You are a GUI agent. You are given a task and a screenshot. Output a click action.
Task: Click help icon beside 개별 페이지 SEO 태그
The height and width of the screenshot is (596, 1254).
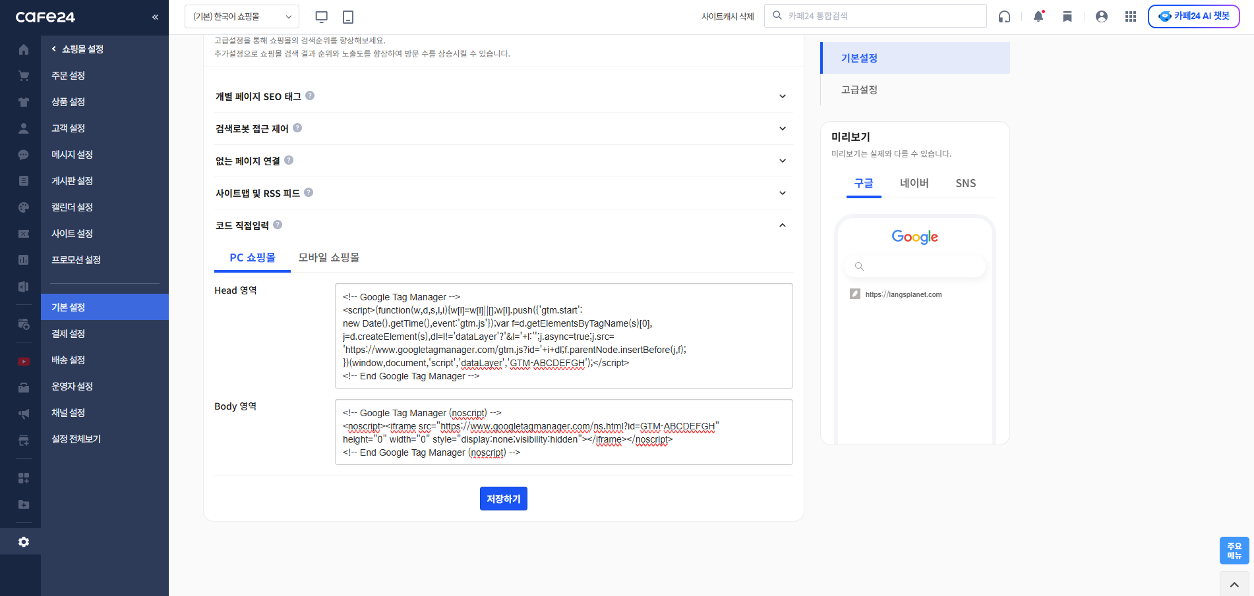310,95
